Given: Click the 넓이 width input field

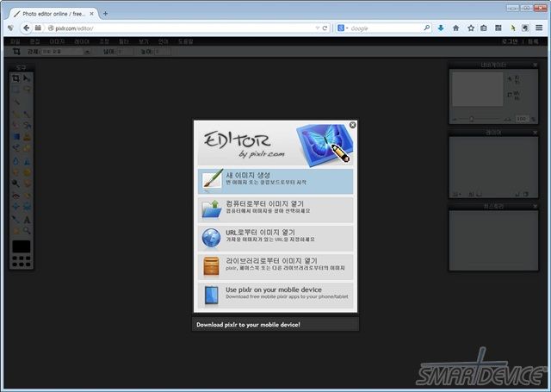Looking at the screenshot, I should tap(125, 52).
